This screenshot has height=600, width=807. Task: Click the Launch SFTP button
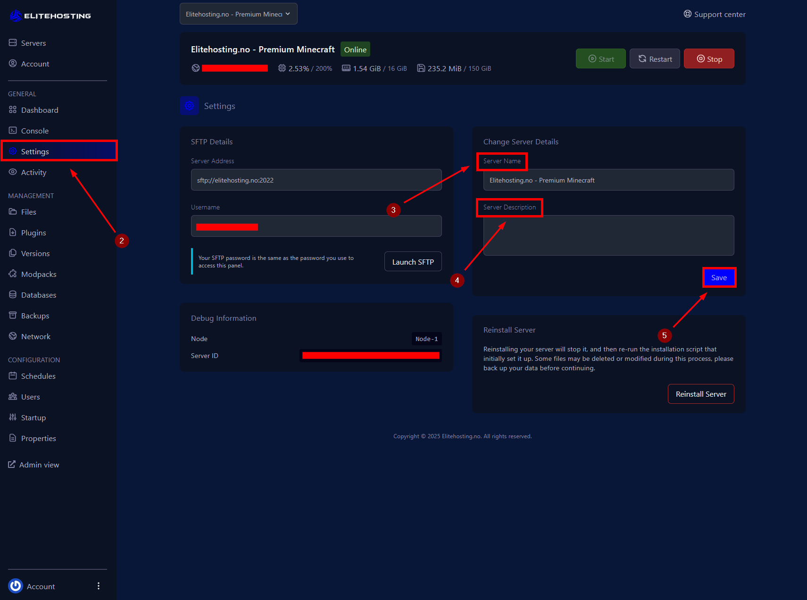[x=413, y=262]
